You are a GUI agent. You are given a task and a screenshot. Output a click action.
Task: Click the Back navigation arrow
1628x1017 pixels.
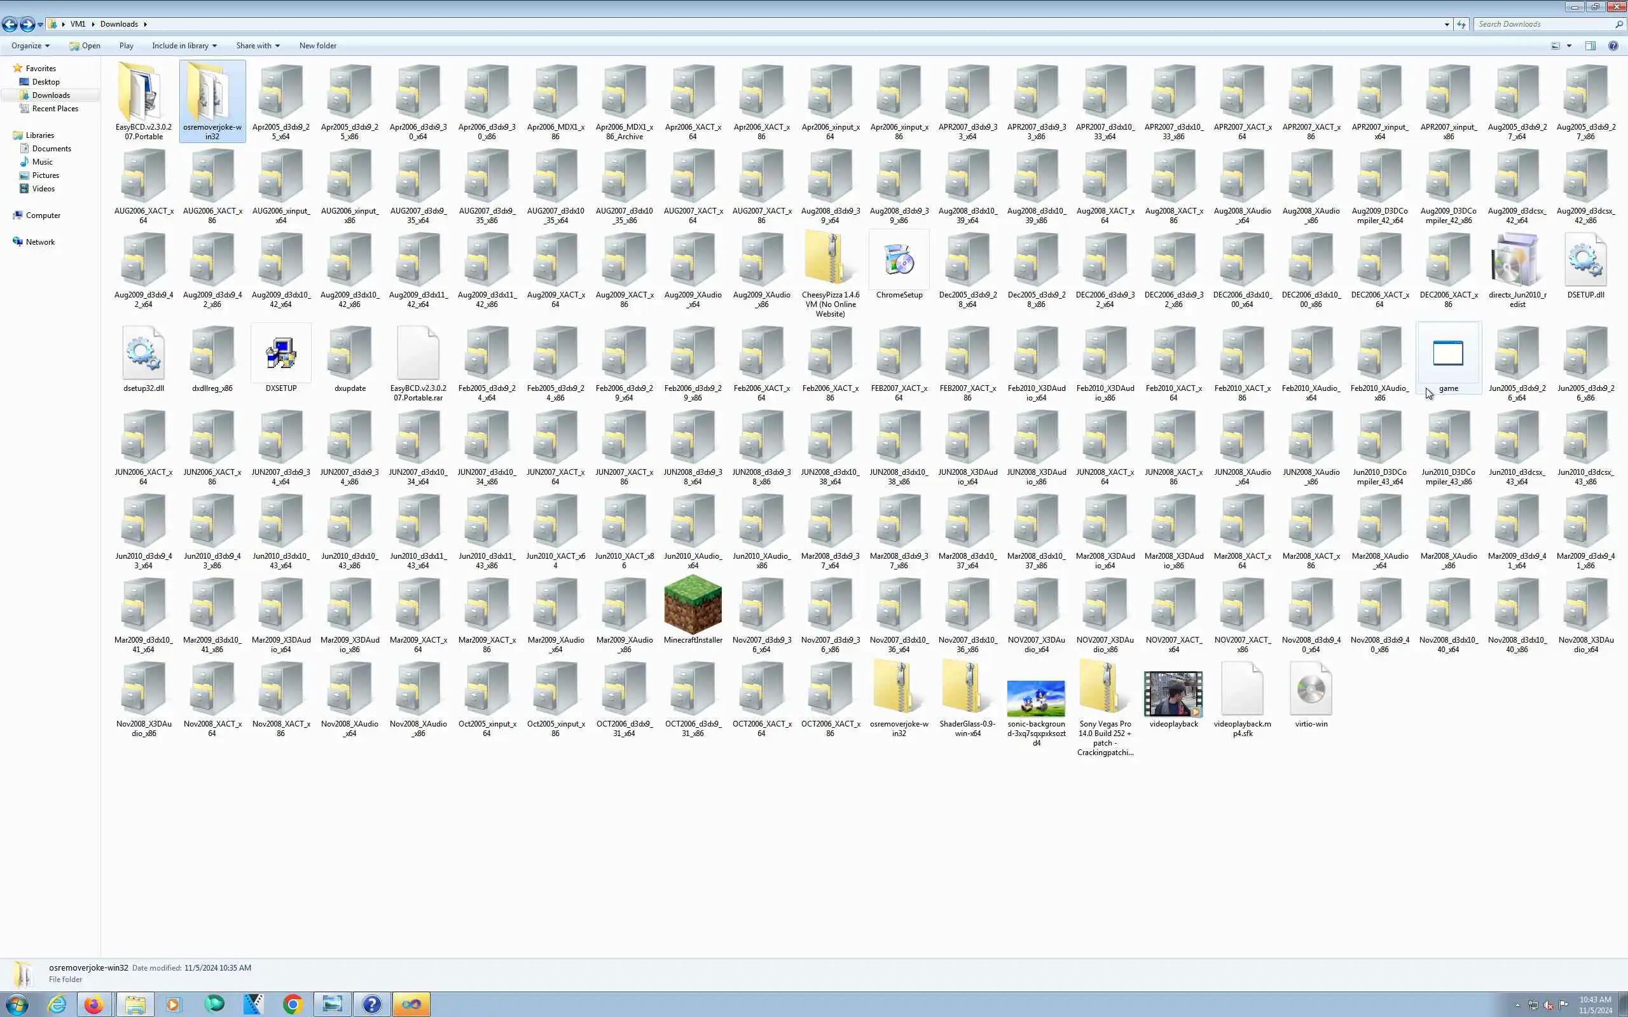(10, 24)
